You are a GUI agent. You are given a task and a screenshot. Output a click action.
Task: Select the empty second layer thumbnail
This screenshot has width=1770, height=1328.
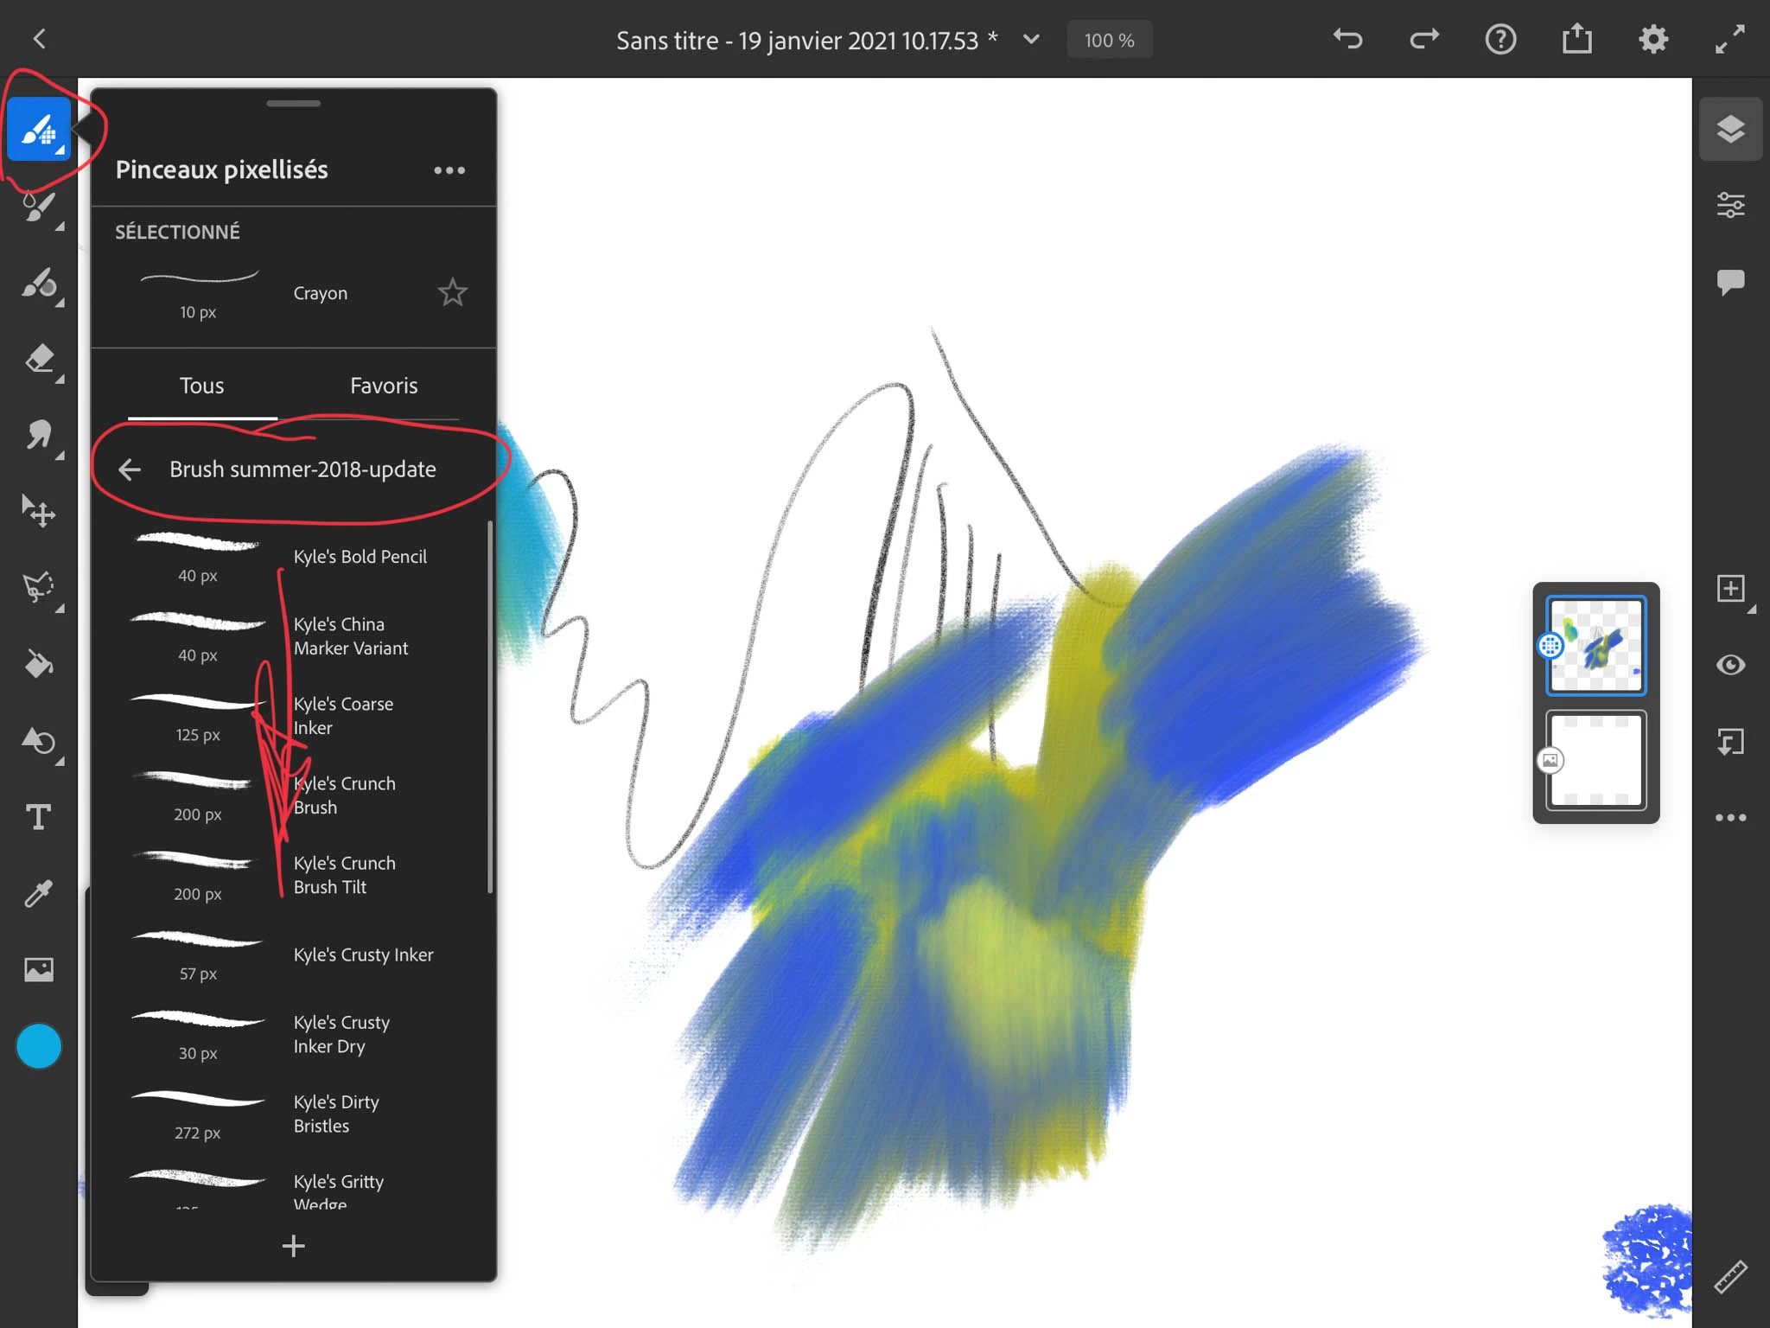1595,760
